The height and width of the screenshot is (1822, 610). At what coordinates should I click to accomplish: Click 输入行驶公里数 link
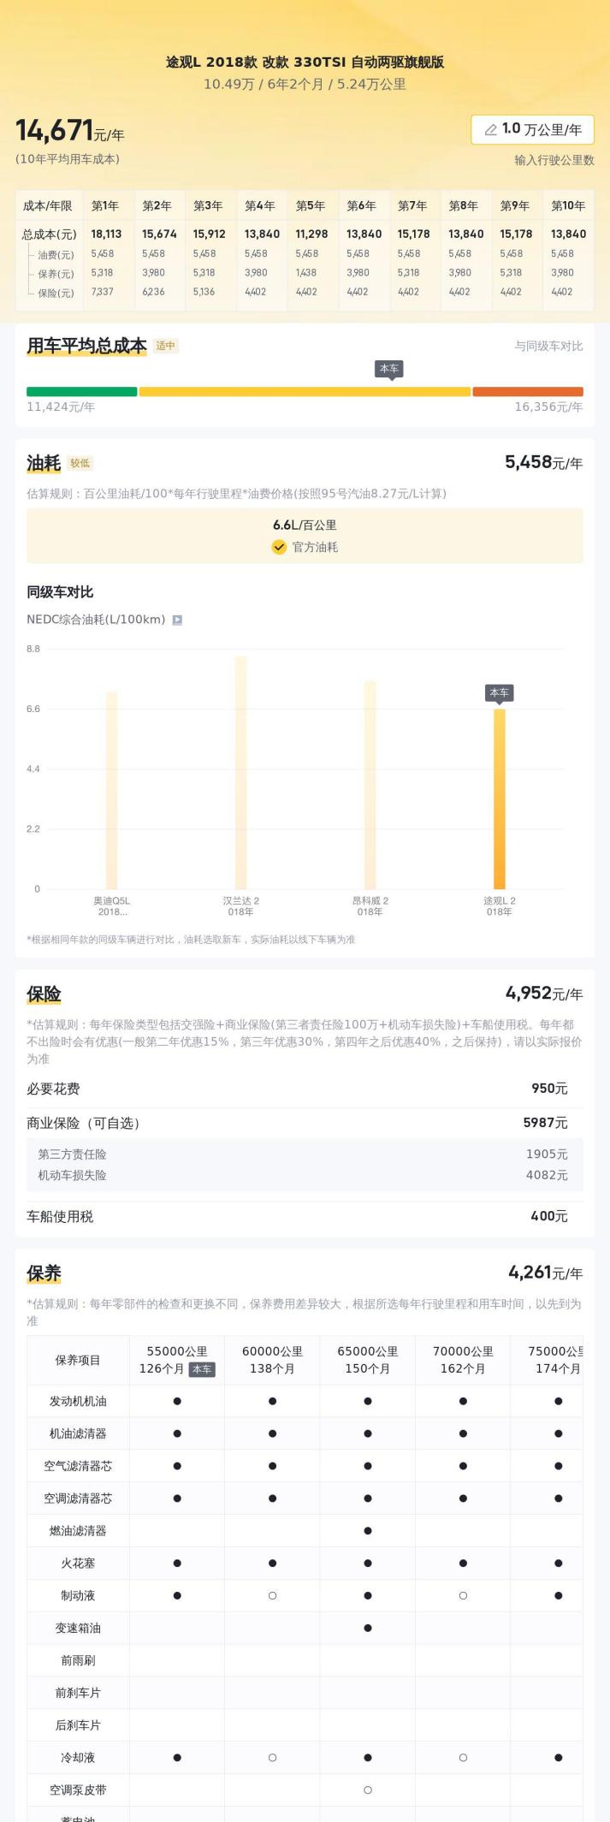point(554,160)
